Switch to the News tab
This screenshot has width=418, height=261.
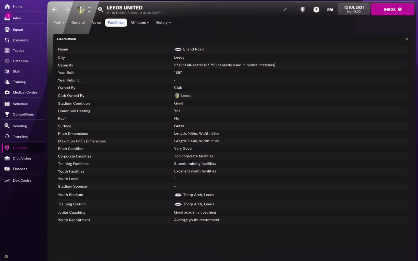pos(96,23)
